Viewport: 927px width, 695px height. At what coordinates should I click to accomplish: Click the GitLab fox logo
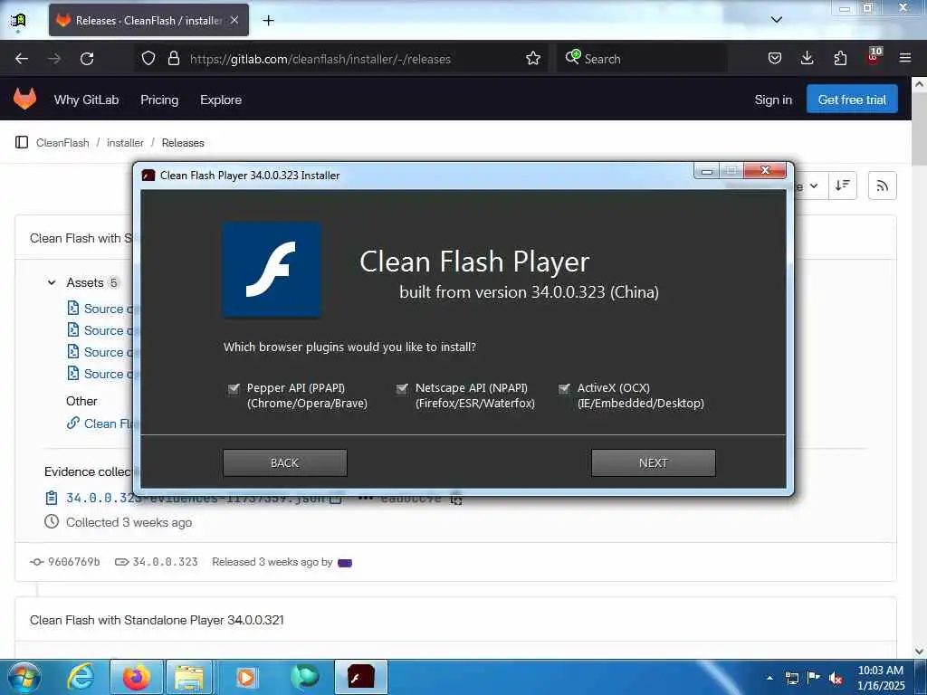coord(24,100)
